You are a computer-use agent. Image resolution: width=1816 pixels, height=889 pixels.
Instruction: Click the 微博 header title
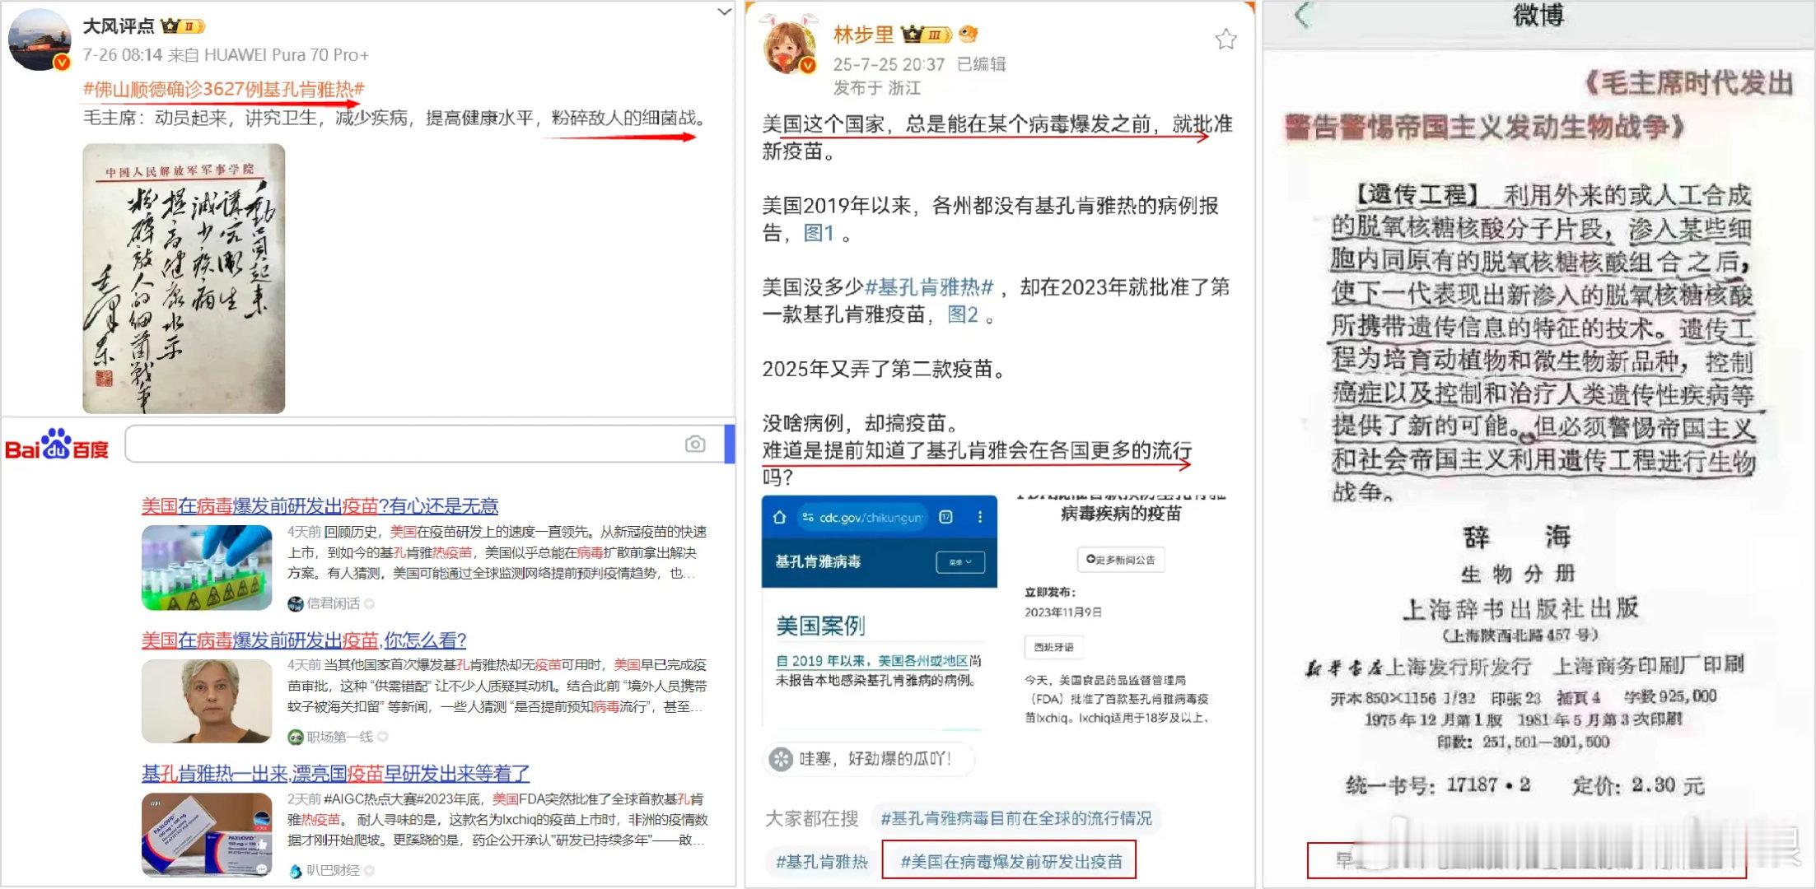1538,15
